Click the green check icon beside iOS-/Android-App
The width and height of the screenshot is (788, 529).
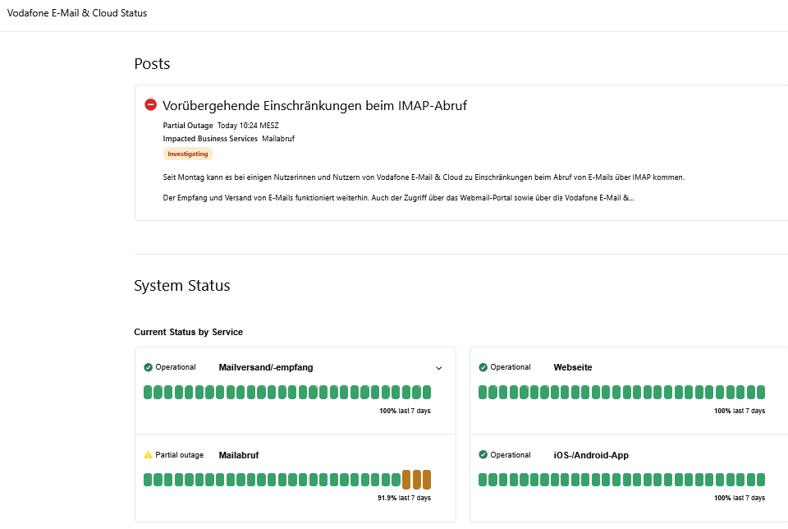[x=483, y=454]
